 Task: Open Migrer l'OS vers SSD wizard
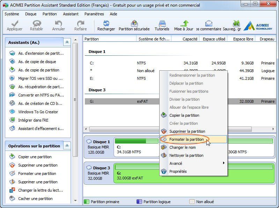(36, 78)
